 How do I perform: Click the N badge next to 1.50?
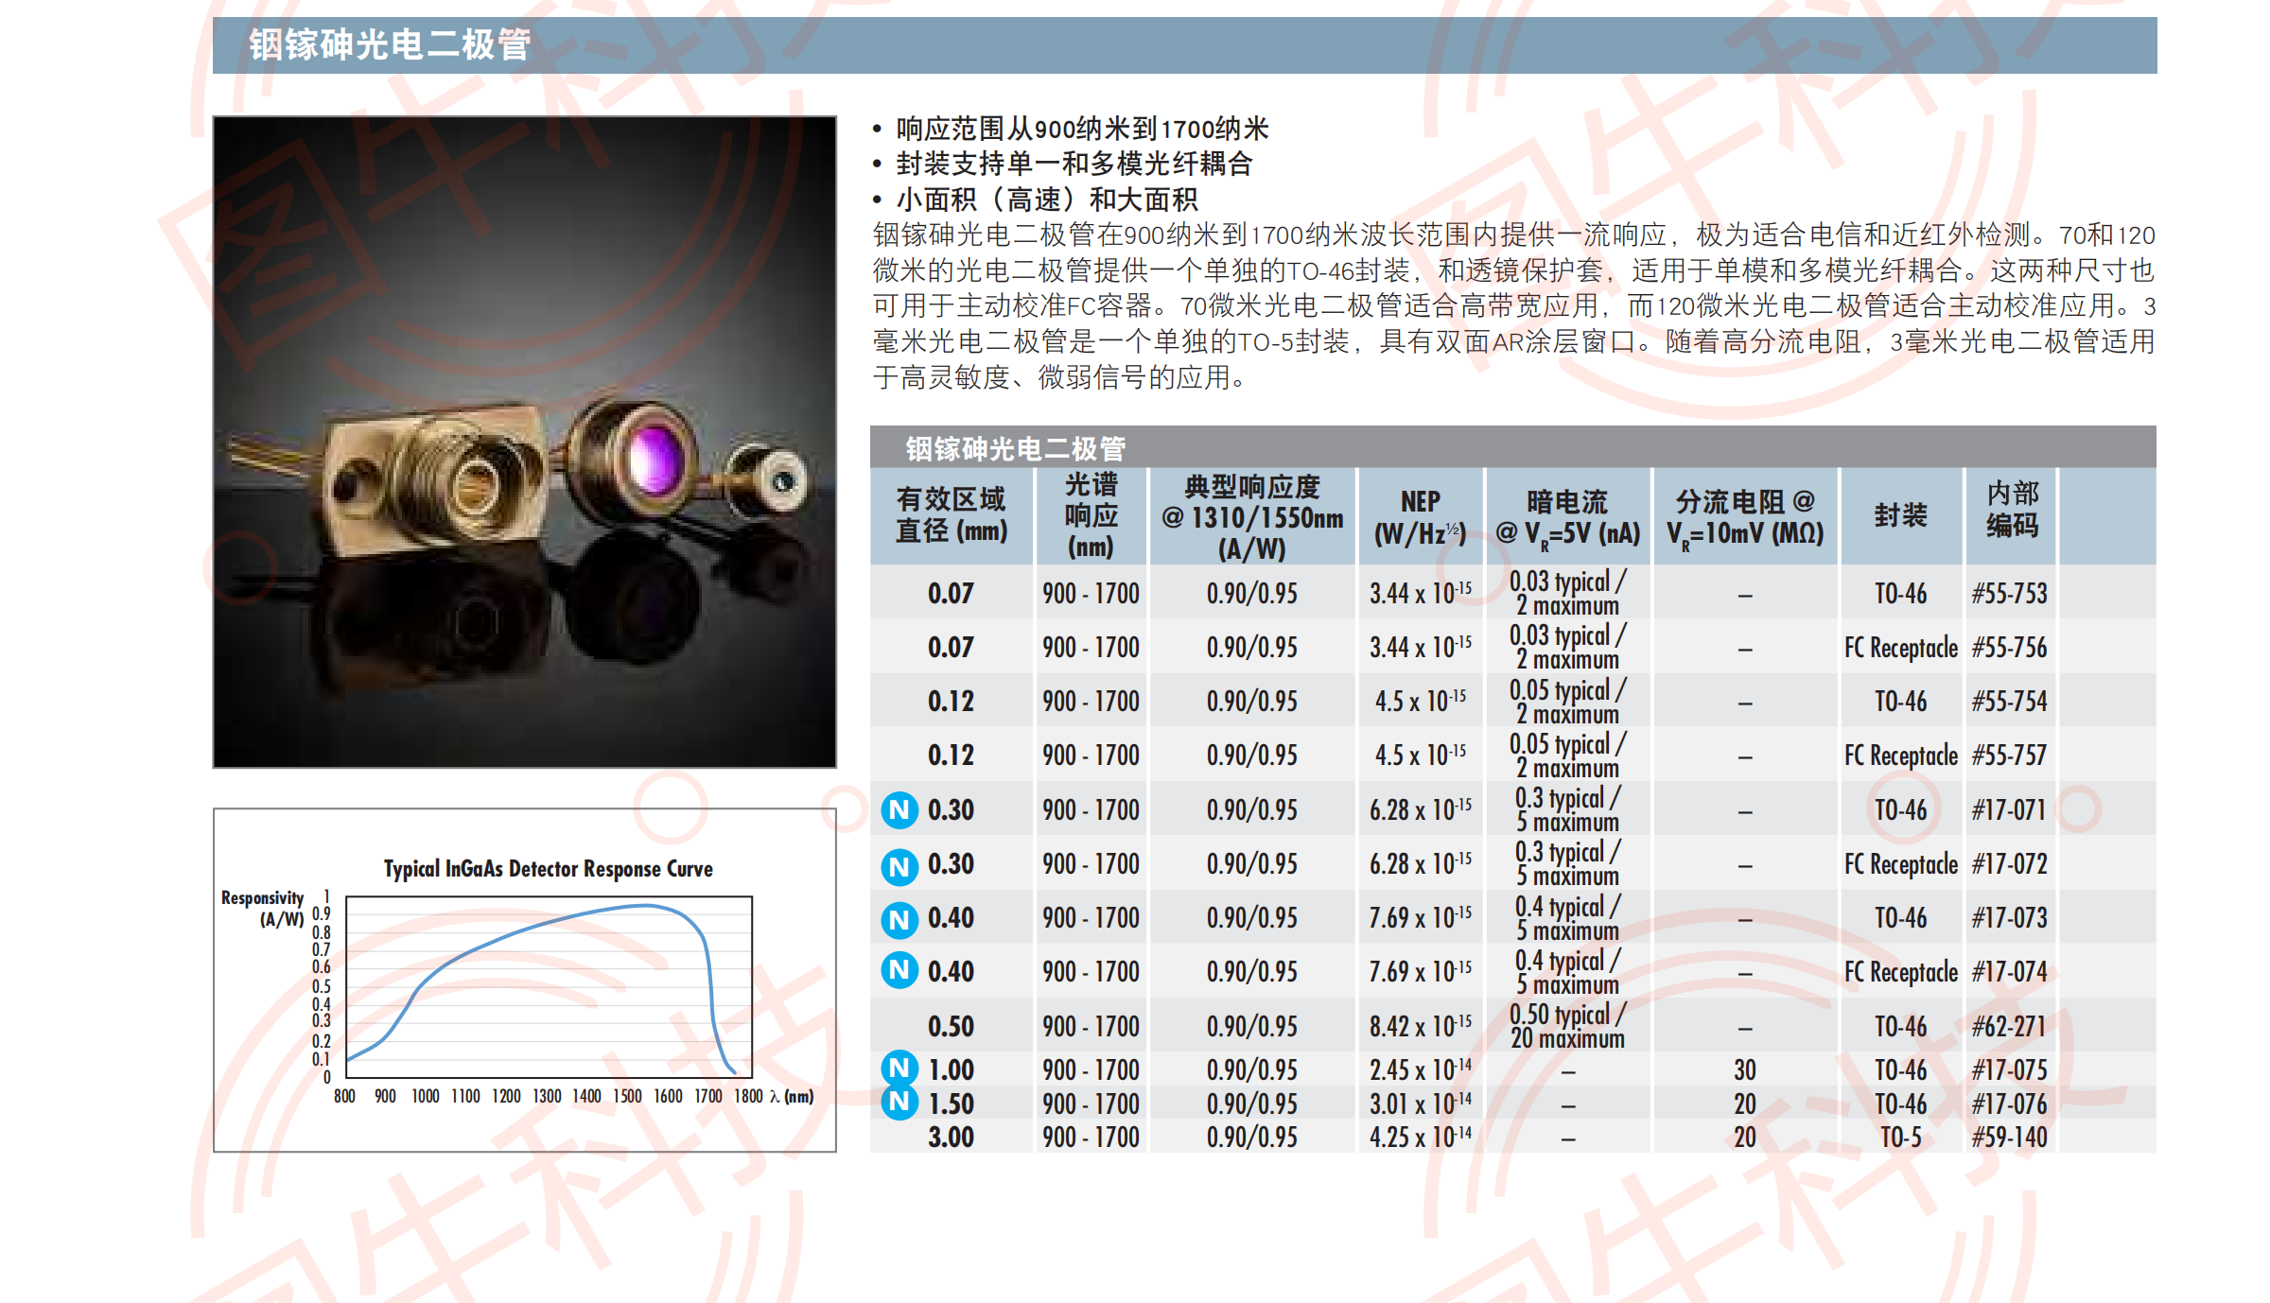[899, 1102]
